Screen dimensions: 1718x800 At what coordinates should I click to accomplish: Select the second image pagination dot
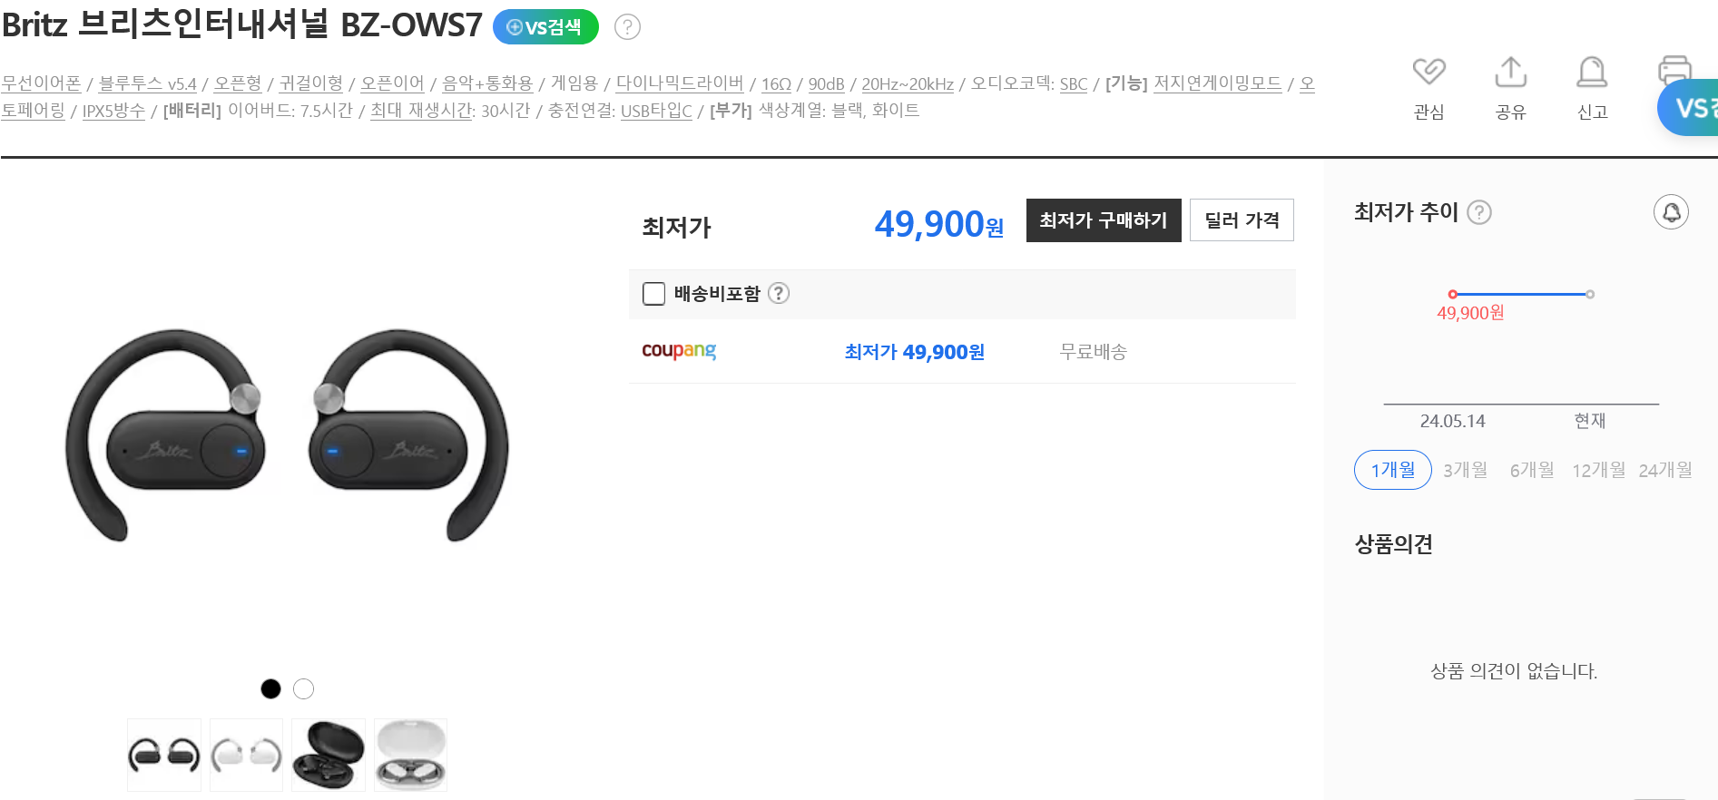(x=304, y=689)
